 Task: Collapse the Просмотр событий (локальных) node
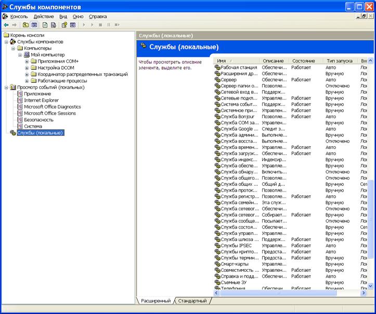pos(6,87)
